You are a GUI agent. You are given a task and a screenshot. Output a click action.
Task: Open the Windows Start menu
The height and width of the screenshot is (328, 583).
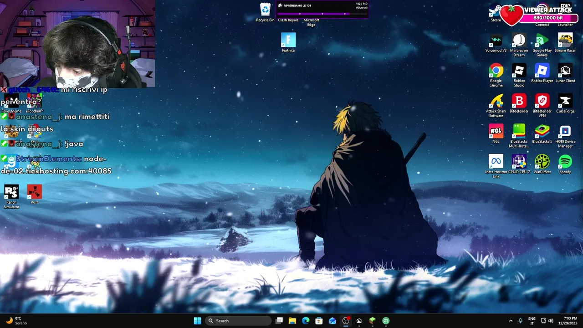pyautogui.click(x=197, y=321)
